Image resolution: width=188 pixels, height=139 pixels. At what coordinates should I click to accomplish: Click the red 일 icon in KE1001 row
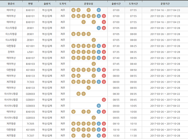(104, 46)
